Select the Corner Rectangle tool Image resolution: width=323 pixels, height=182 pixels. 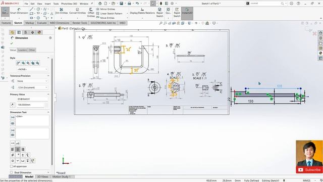pyautogui.click(x=31, y=14)
